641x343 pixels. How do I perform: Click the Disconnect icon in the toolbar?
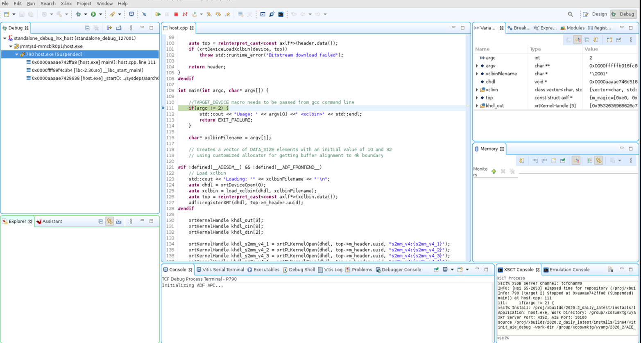(x=185, y=14)
